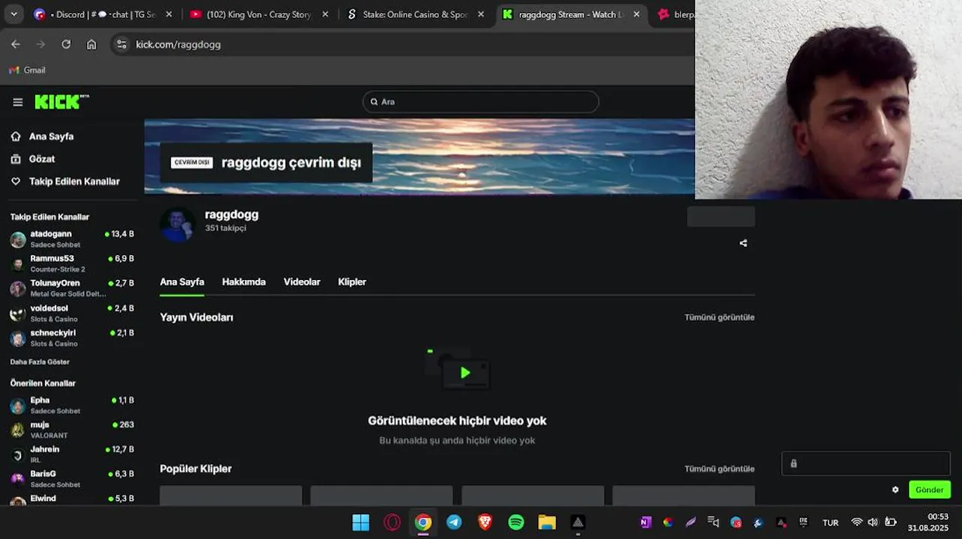Open TolunayOren channel in sidebar
This screenshot has width=962, height=539.
[x=72, y=288]
